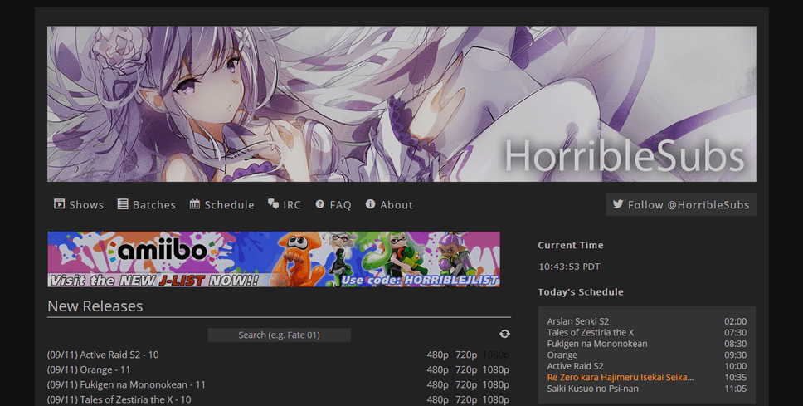The image size is (803, 406).
Task: Click the Schedule calendar icon
Action: click(x=195, y=204)
